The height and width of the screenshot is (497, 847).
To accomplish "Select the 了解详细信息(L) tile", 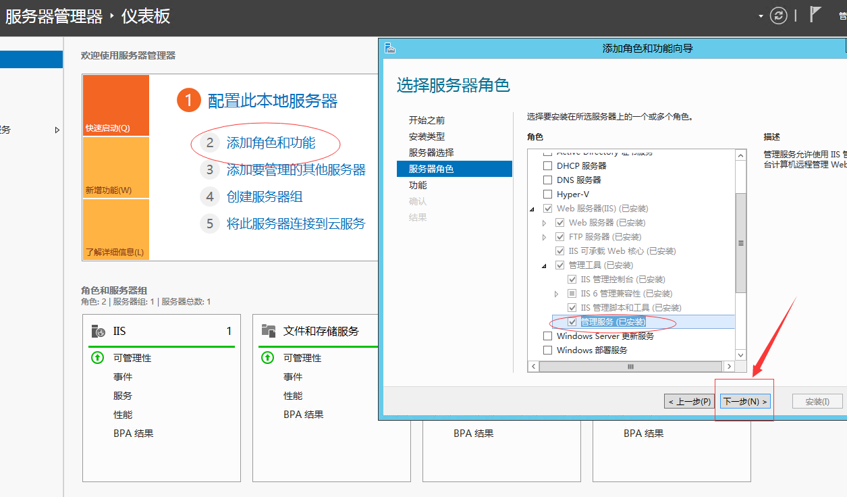I will [x=116, y=230].
